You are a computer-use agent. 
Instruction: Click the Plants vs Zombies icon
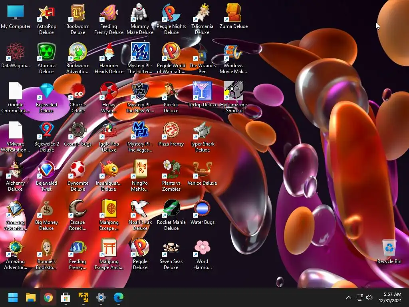(171, 169)
